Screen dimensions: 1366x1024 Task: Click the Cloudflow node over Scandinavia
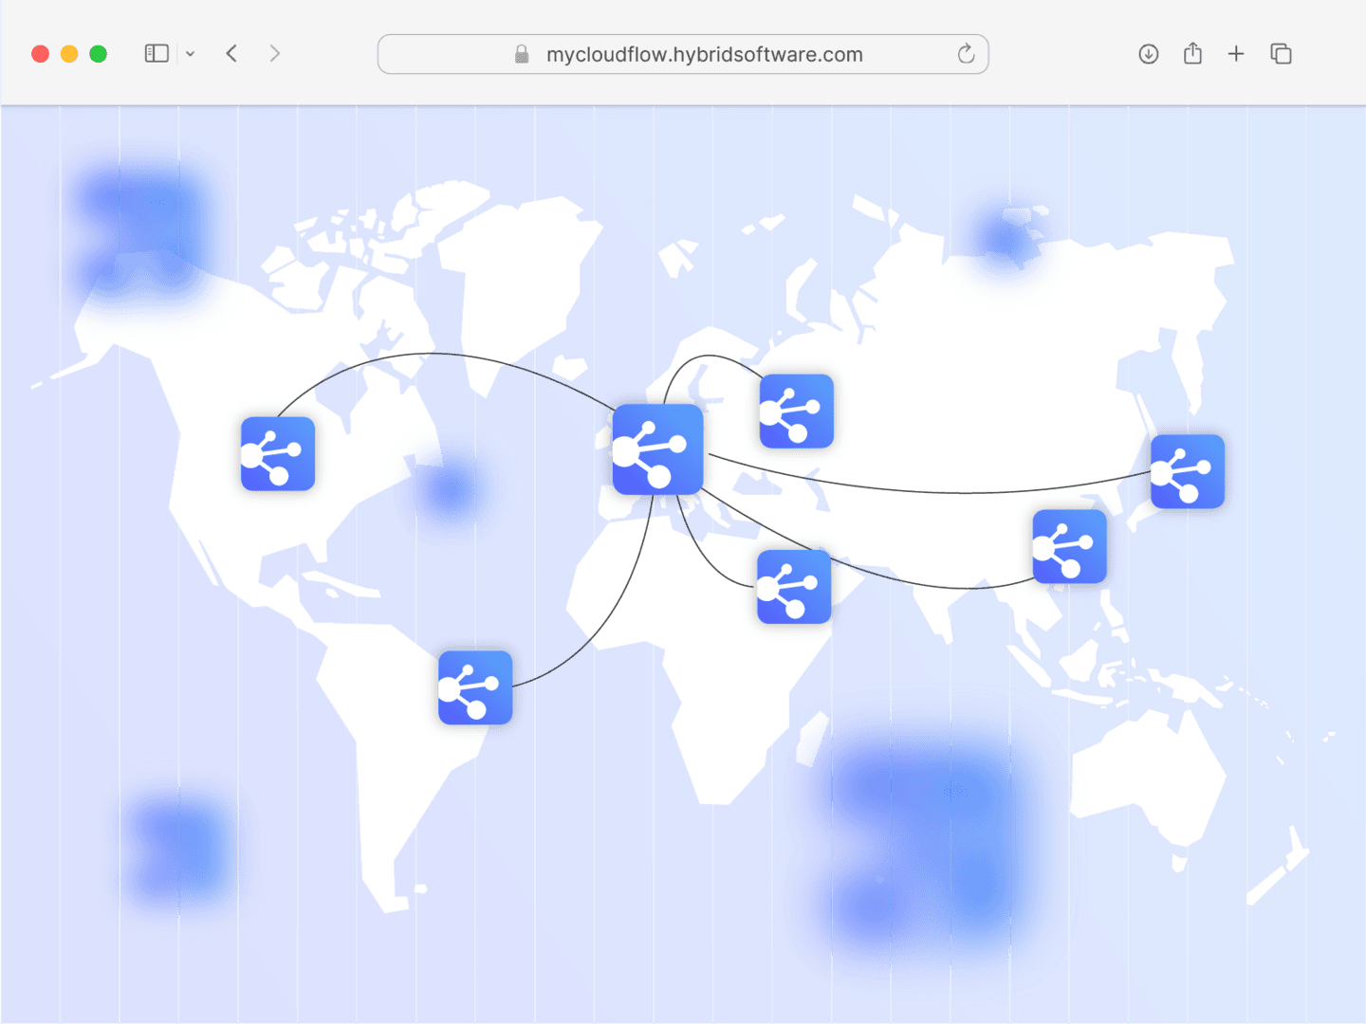(797, 411)
